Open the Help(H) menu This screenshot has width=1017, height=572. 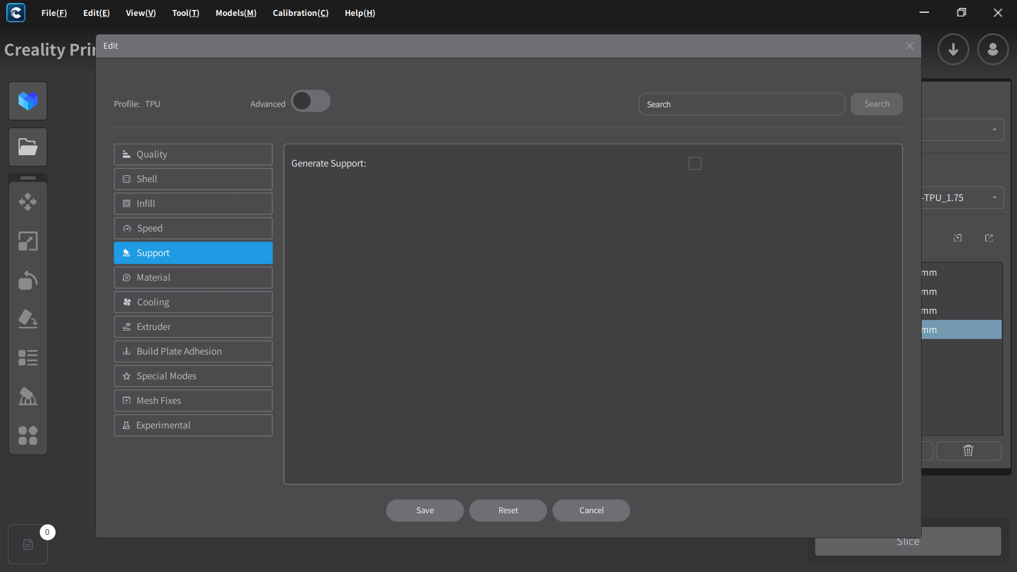360,13
